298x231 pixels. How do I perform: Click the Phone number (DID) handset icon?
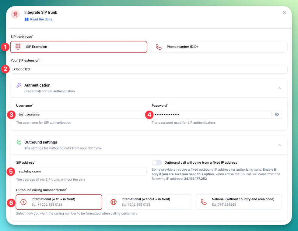point(159,47)
